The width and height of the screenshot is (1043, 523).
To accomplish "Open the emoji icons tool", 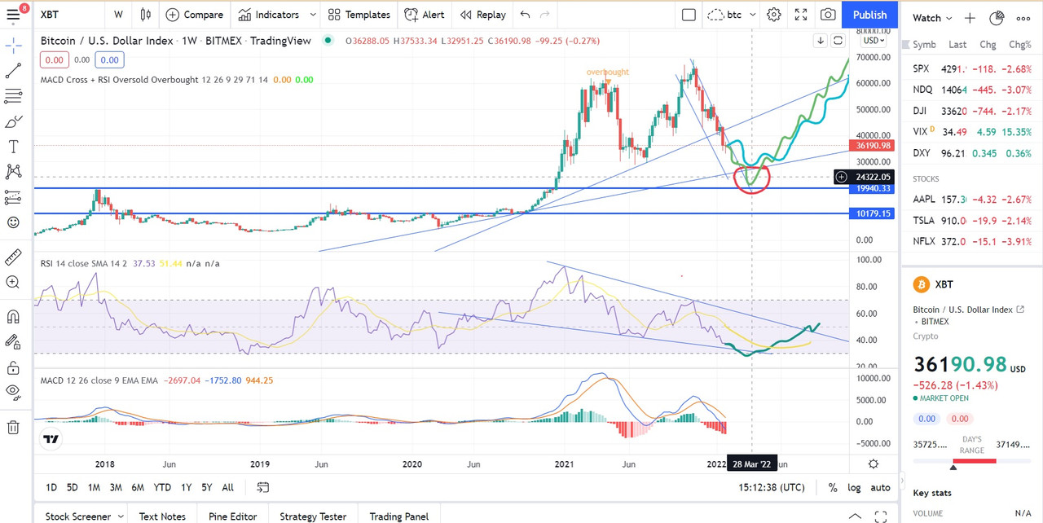I will [x=13, y=222].
